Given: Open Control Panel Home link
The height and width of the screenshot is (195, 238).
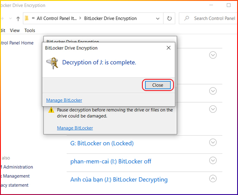Looking at the screenshot, I should [17, 43].
